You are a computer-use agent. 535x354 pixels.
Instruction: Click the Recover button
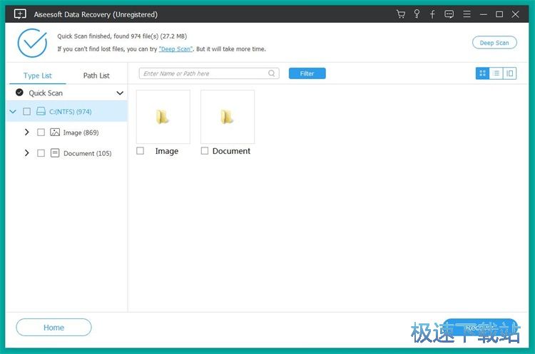[x=479, y=328]
